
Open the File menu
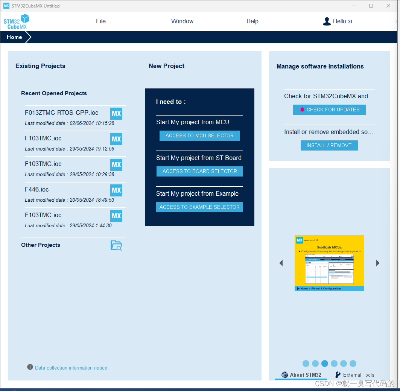(x=101, y=21)
